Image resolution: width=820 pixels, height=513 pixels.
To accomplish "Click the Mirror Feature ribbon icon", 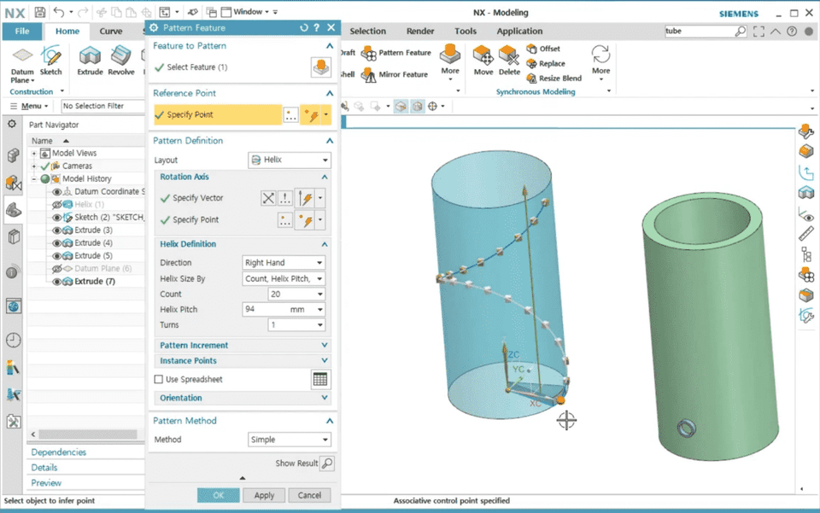I will [369, 75].
